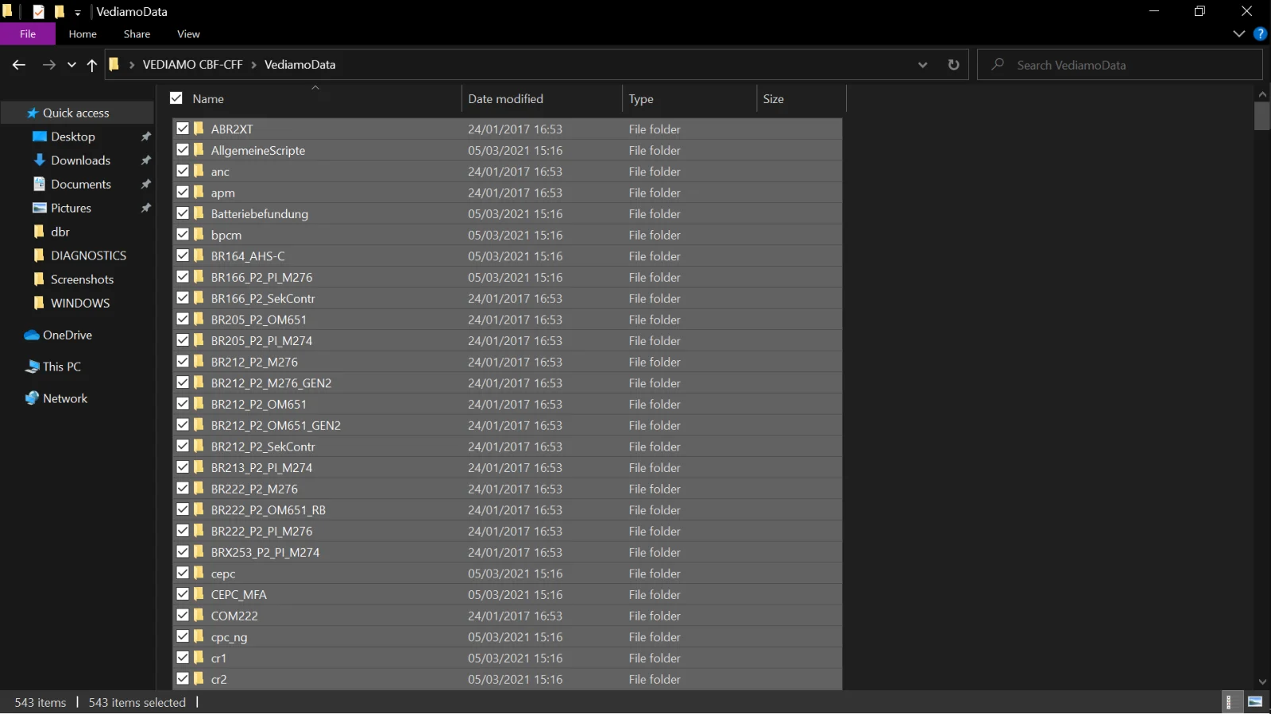Click the pin icon beside Downloads
Screen dimensions: 1271x714
[x=146, y=160]
